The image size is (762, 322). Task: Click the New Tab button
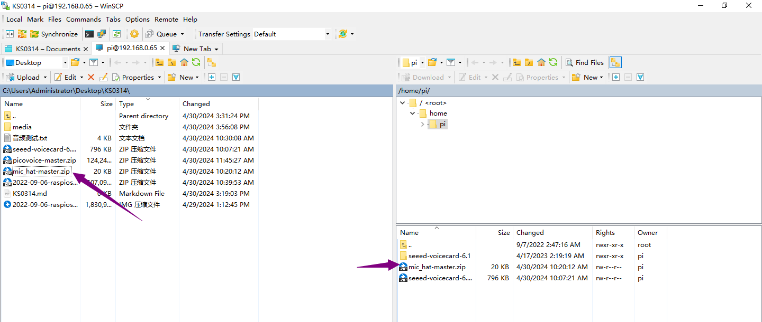pyautogui.click(x=195, y=49)
